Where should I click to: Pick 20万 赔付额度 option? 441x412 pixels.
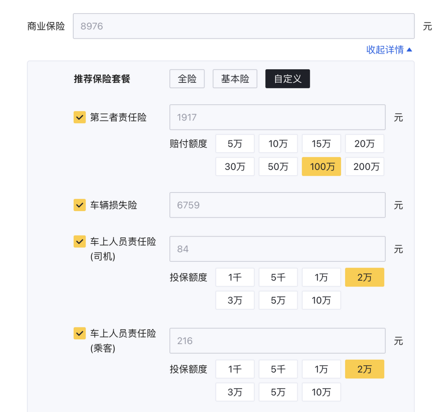(x=365, y=144)
